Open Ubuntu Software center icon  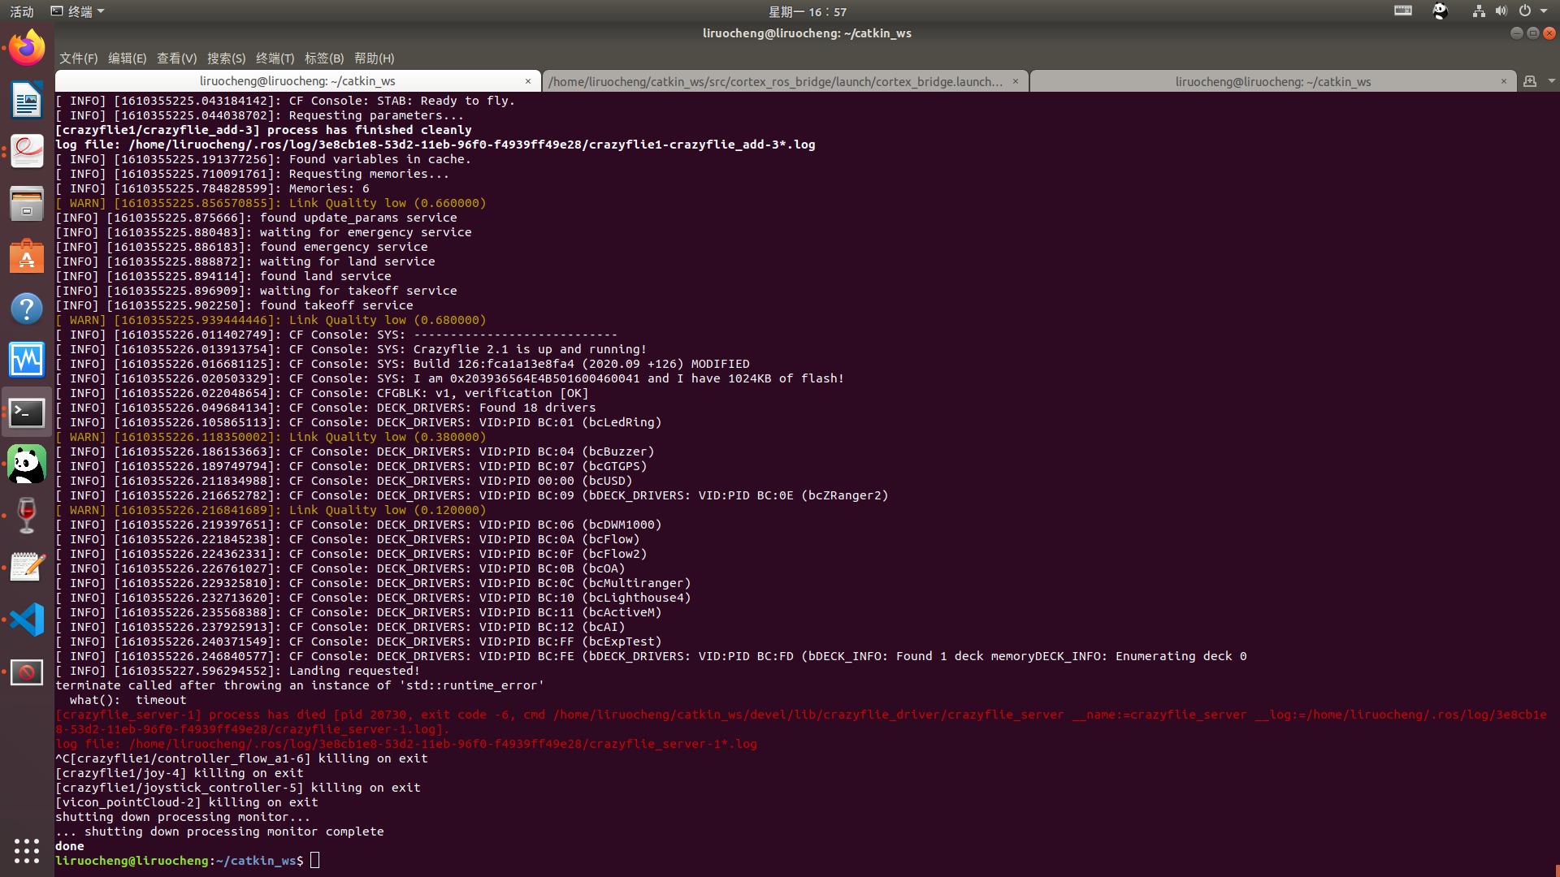[x=27, y=257]
